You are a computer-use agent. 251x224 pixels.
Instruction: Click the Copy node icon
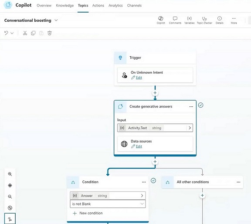[x=33, y=33]
